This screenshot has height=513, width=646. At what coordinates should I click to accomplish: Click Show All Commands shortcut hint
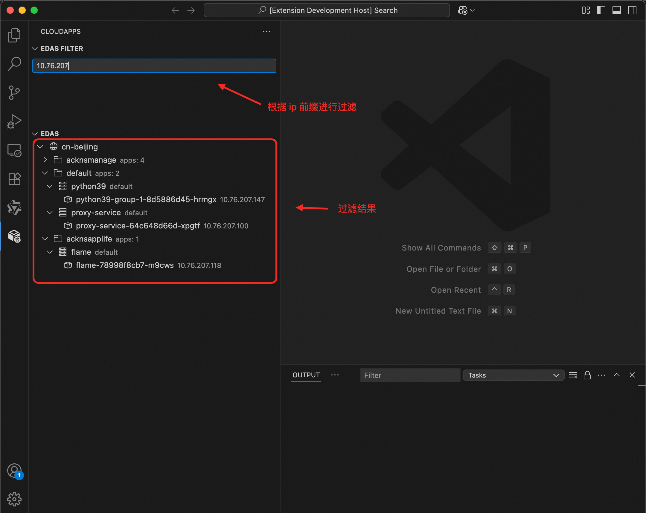[x=441, y=248]
